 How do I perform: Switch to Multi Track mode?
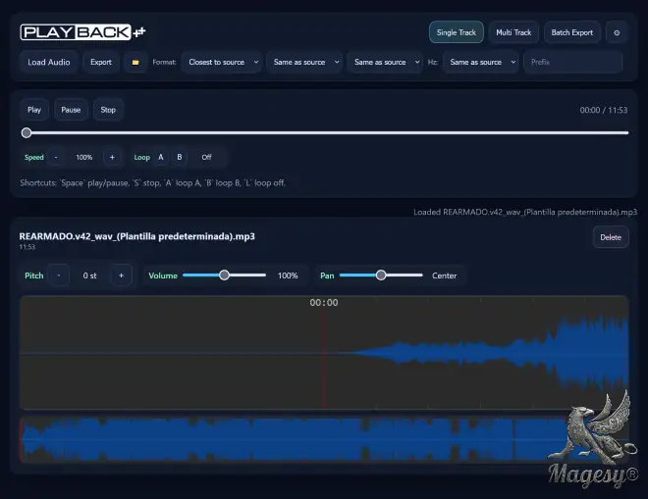click(513, 32)
